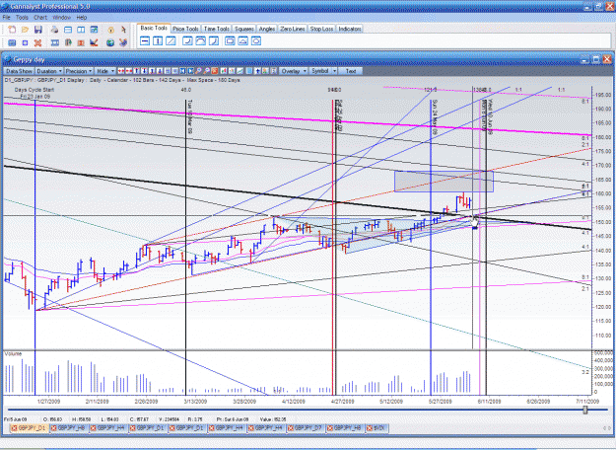Click the Data Show button
The height and width of the screenshot is (450, 616).
coord(19,71)
